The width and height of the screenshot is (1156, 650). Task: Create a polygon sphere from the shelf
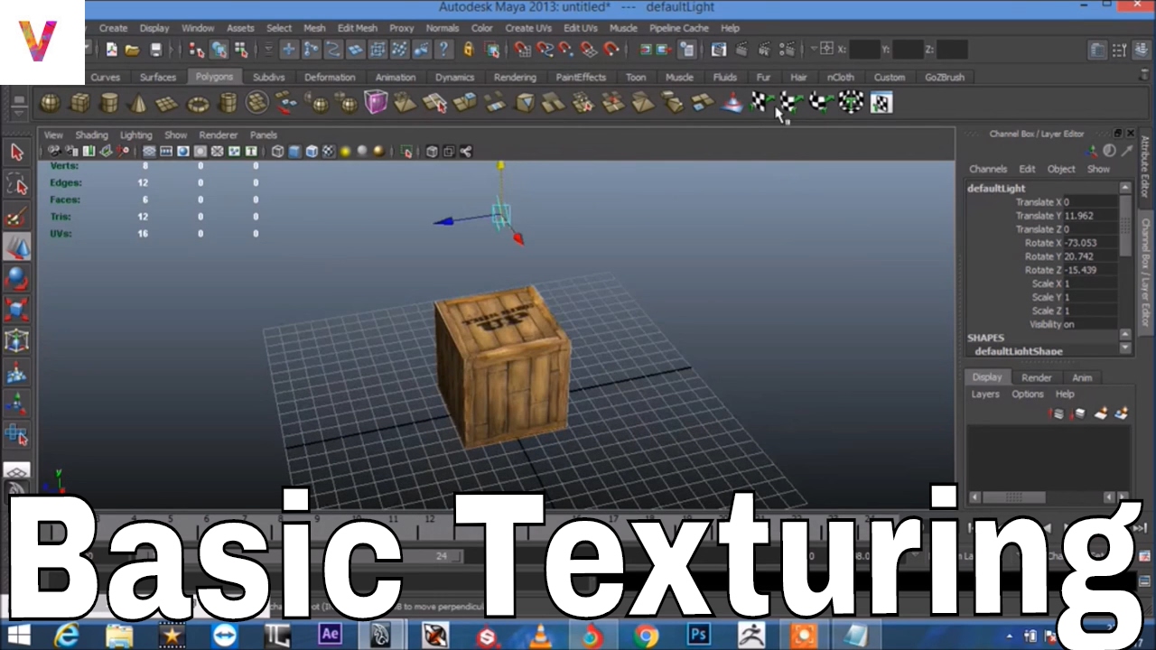pos(51,103)
